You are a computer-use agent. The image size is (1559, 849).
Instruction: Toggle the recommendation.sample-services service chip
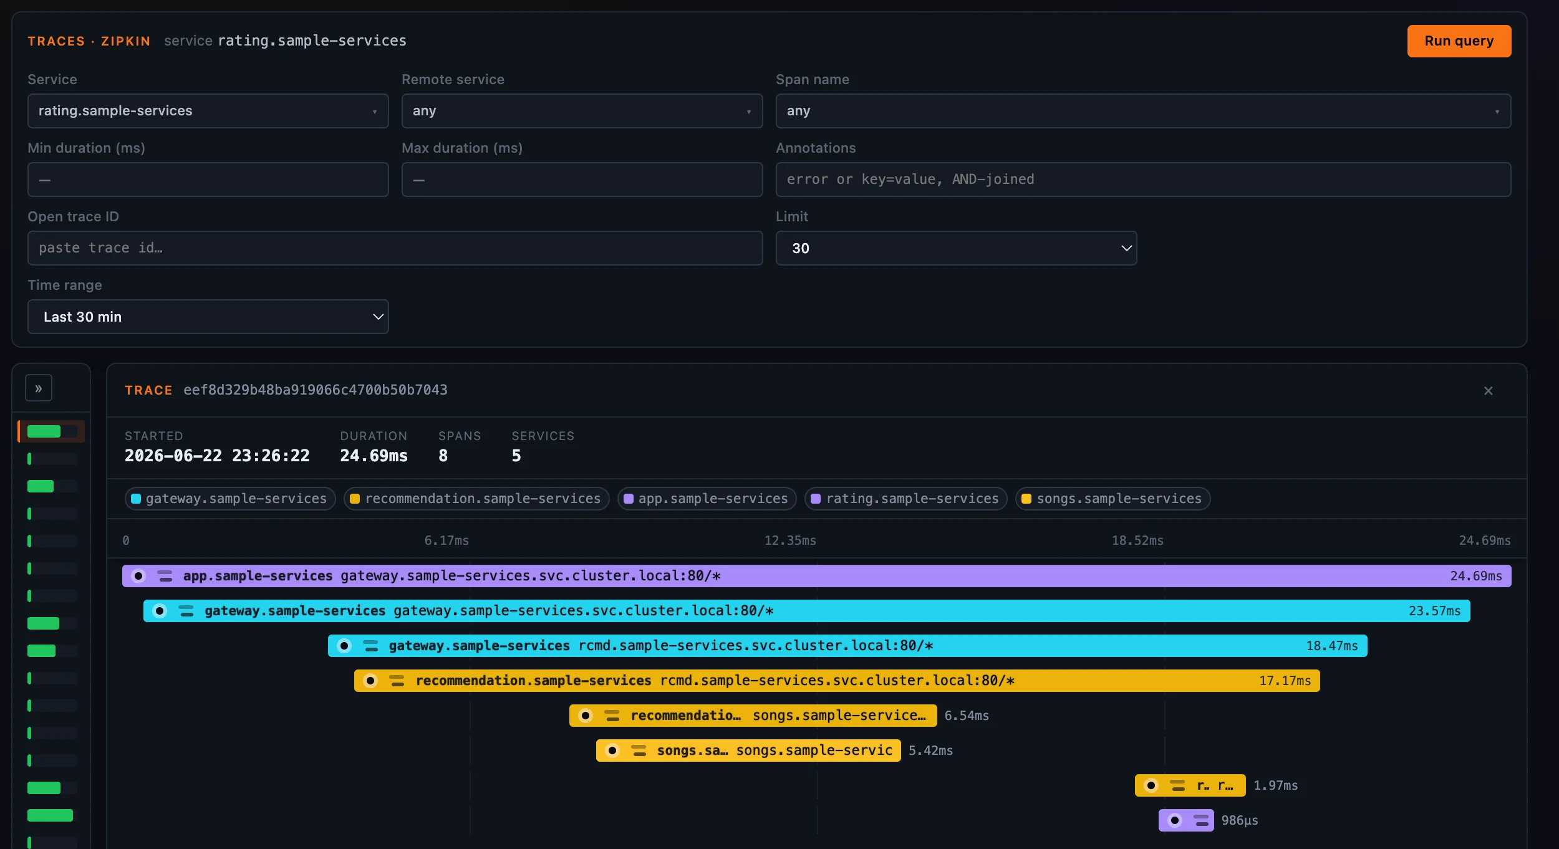(x=476, y=499)
